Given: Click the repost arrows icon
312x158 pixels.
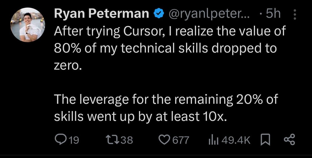Looking at the screenshot, I should 111,140.
